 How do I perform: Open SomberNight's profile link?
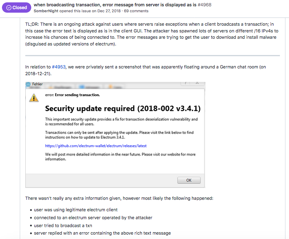coord(46,11)
